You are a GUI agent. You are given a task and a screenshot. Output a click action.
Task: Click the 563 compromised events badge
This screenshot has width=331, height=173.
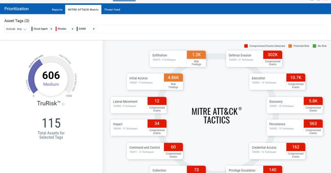click(x=313, y=123)
